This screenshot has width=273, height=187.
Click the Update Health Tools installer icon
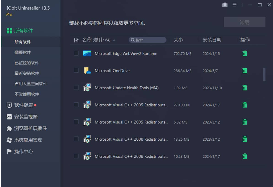(x=87, y=88)
